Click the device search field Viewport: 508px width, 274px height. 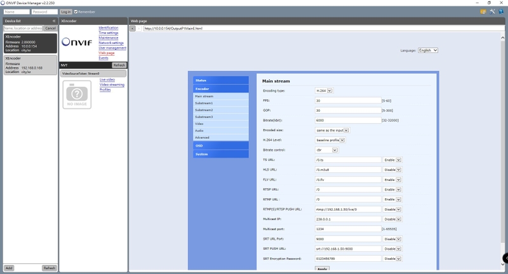(23, 28)
